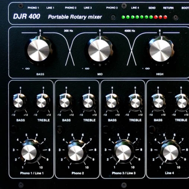Image resolution: width=189 pixels, height=189 pixels.
Task: Click the 4000 Hz crossover label
Action: click(x=130, y=31)
